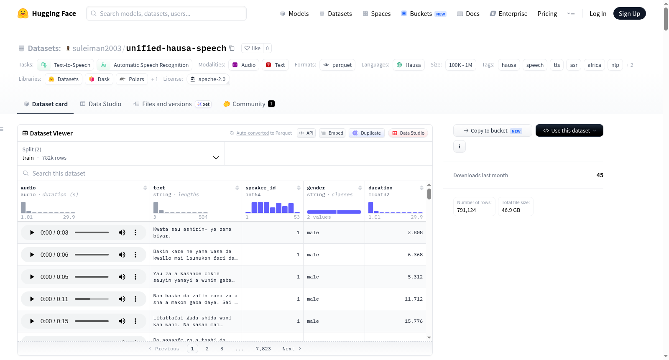The width and height of the screenshot is (669, 360).
Task: Show the +1 additional libraries
Action: pos(155,79)
